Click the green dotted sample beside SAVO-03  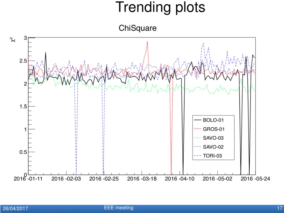[197, 138]
